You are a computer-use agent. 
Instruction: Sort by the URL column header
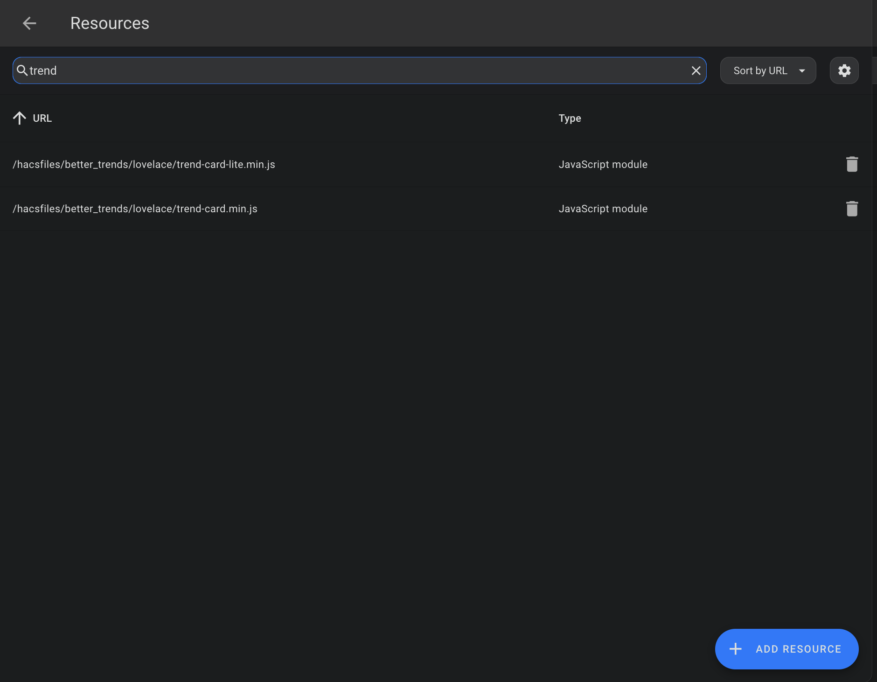42,118
